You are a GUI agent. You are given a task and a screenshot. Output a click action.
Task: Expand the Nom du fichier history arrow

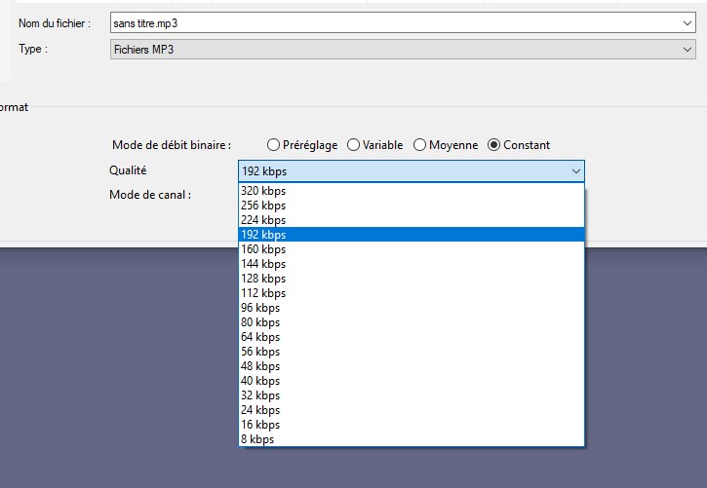tap(687, 23)
